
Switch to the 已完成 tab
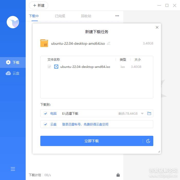pyautogui.click(x=60, y=16)
